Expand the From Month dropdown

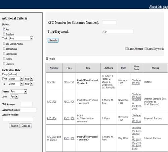pyautogui.click(x=15, y=79)
